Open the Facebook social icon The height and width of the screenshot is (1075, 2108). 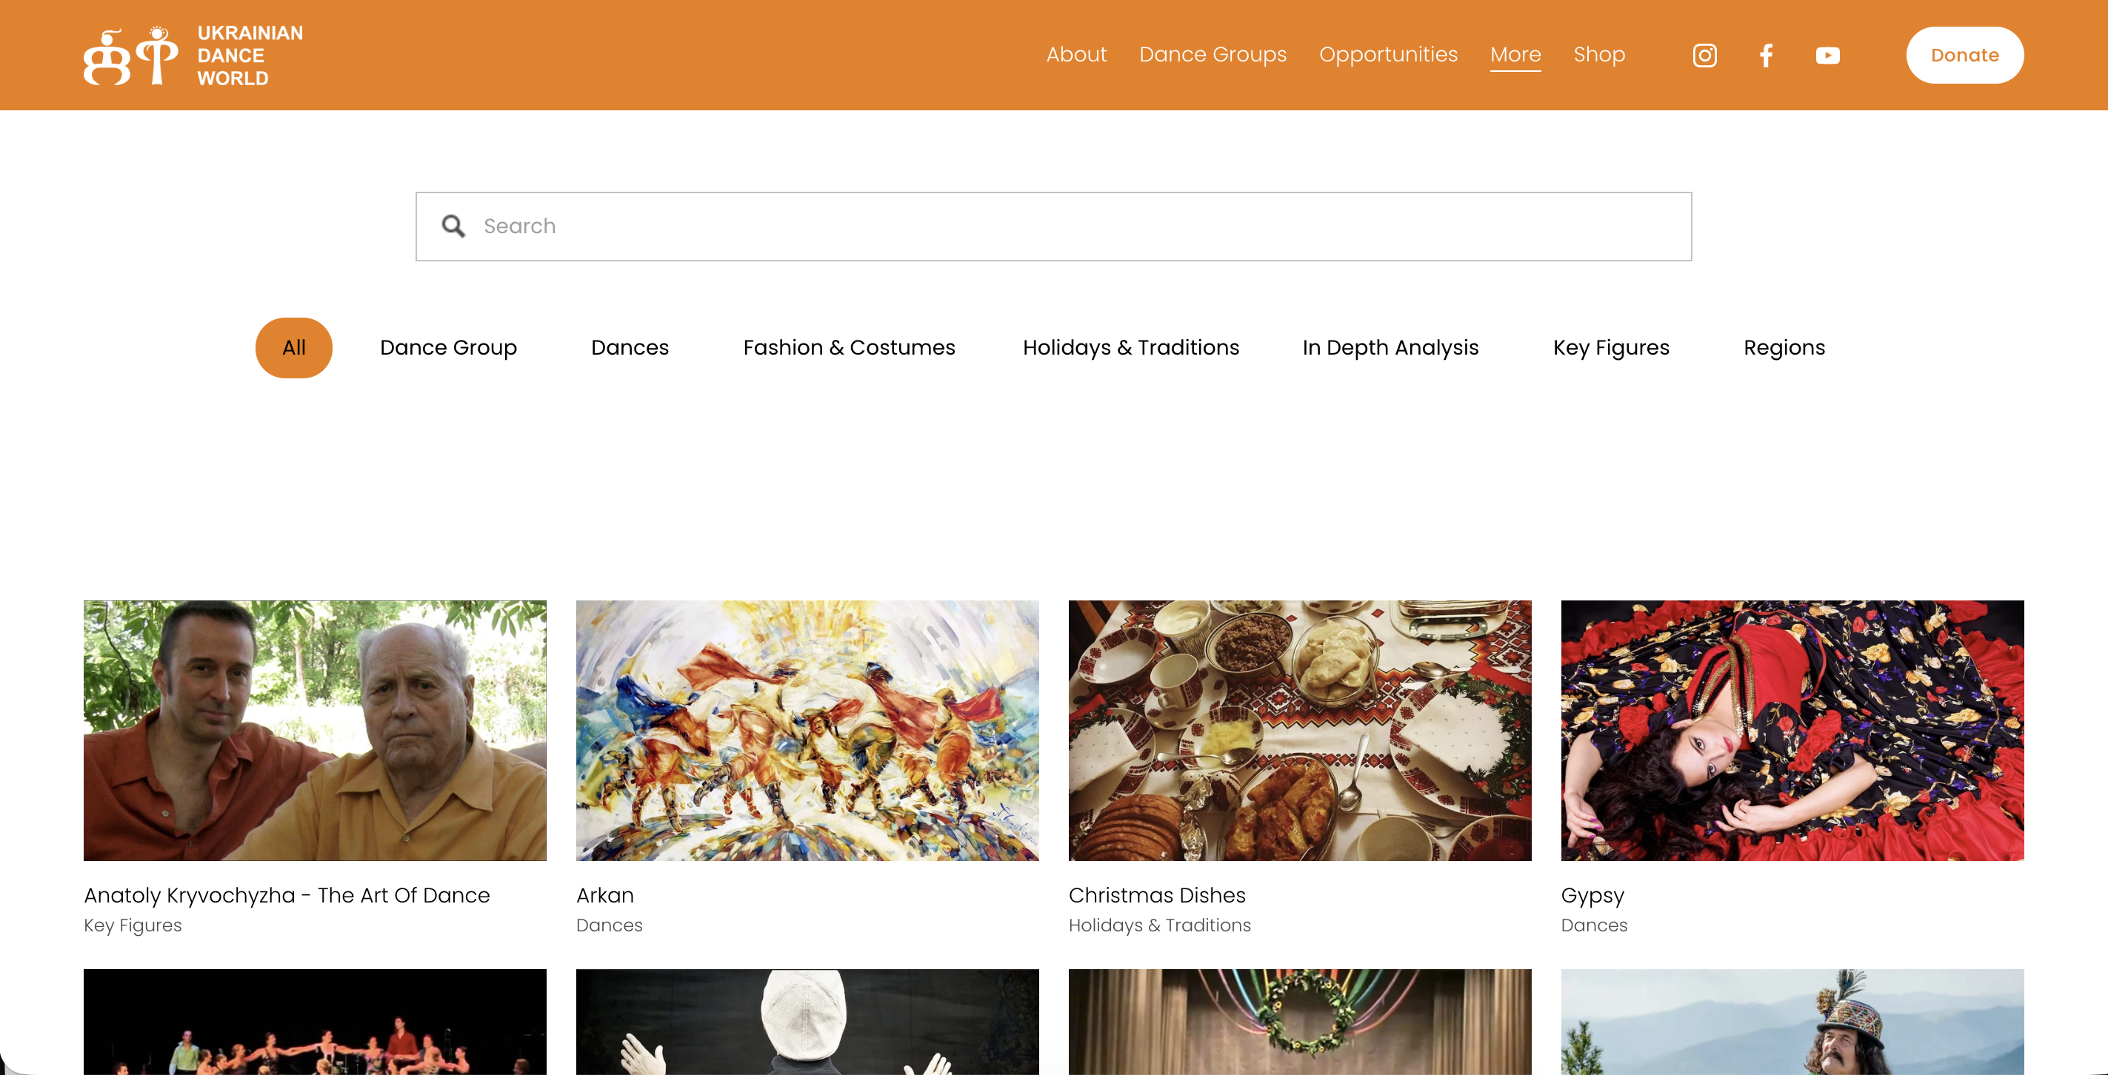click(1766, 55)
